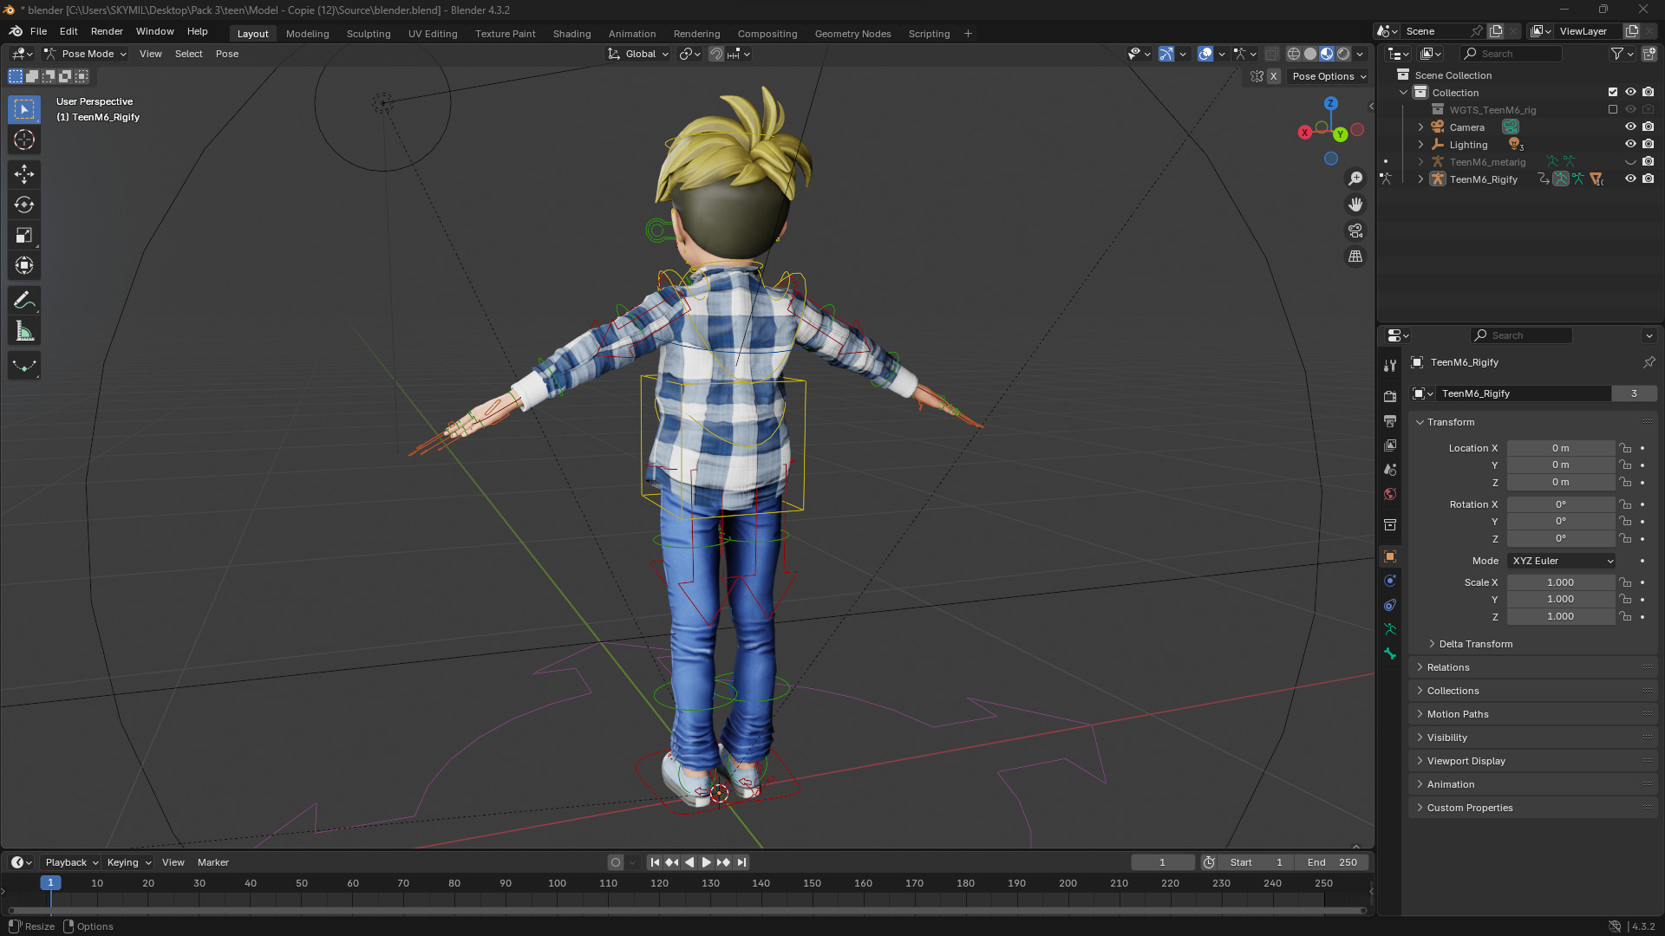
Task: Switch viewport shading to Rendered
Action: pyautogui.click(x=1343, y=54)
